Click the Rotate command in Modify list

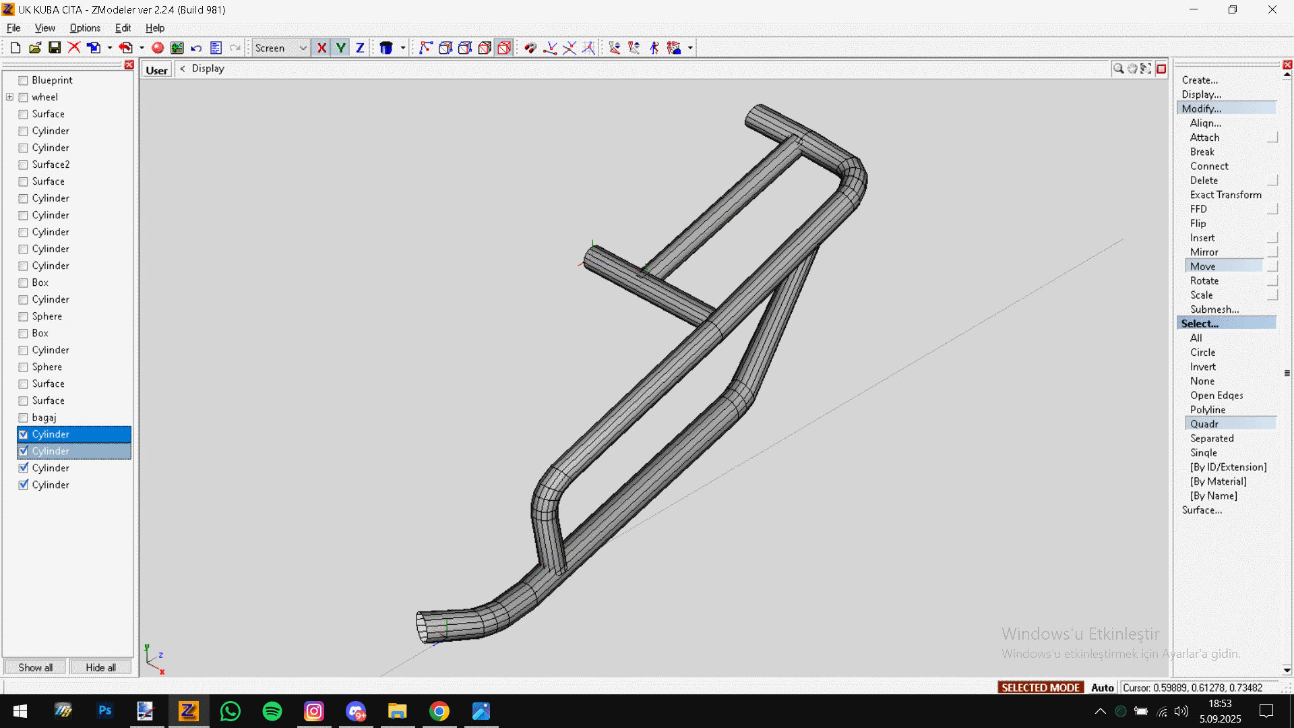click(x=1204, y=281)
